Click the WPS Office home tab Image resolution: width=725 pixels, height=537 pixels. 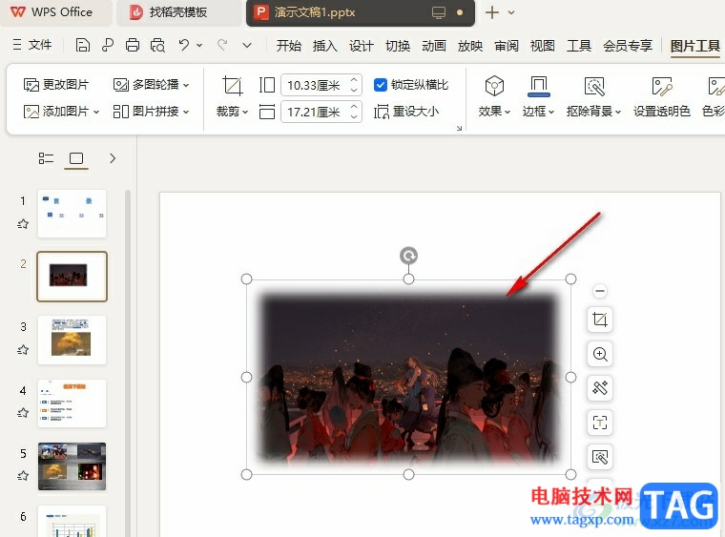pyautogui.click(x=55, y=12)
